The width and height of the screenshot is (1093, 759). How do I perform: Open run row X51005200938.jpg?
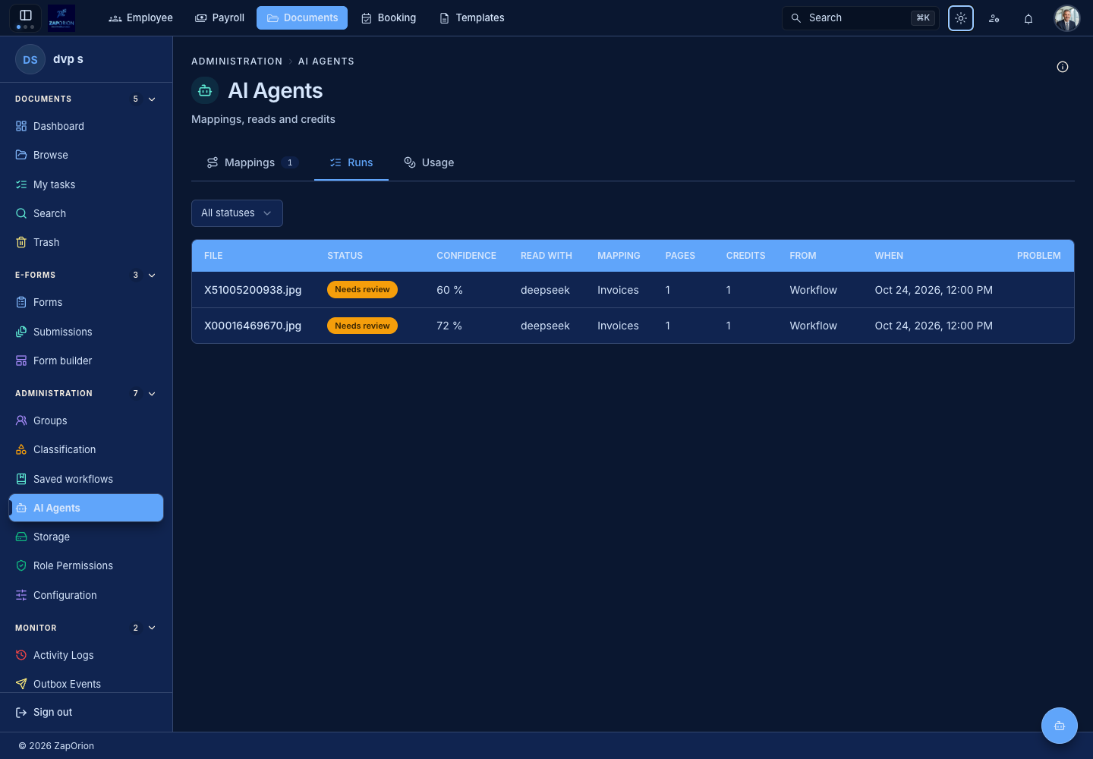pyautogui.click(x=633, y=290)
